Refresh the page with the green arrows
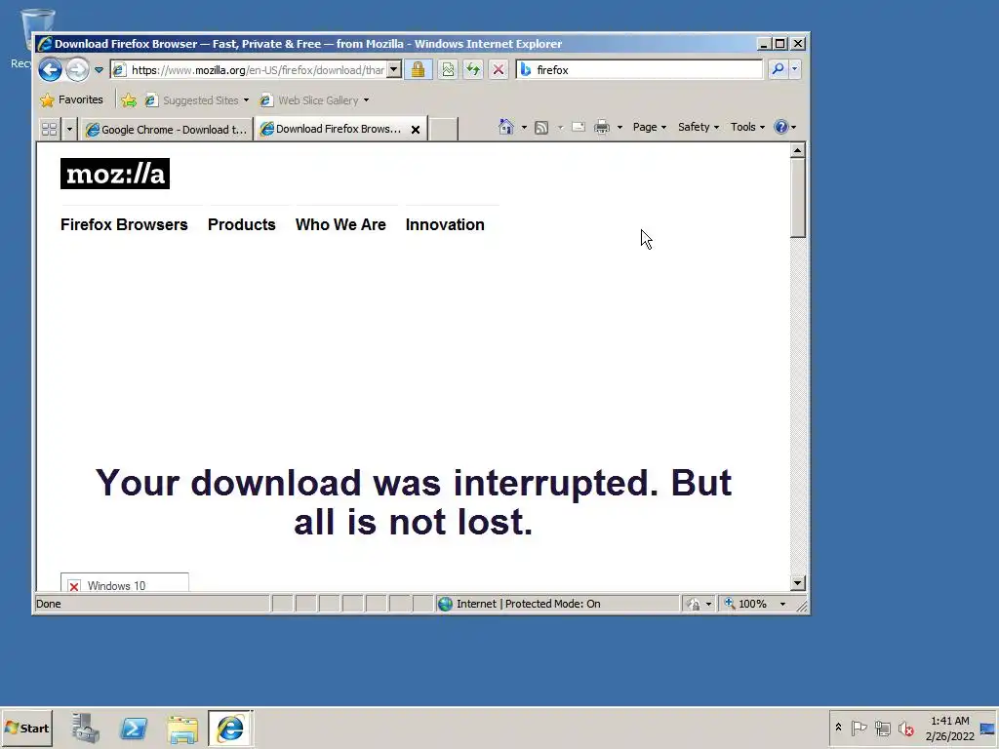Image resolution: width=999 pixels, height=749 pixels. [x=473, y=69]
